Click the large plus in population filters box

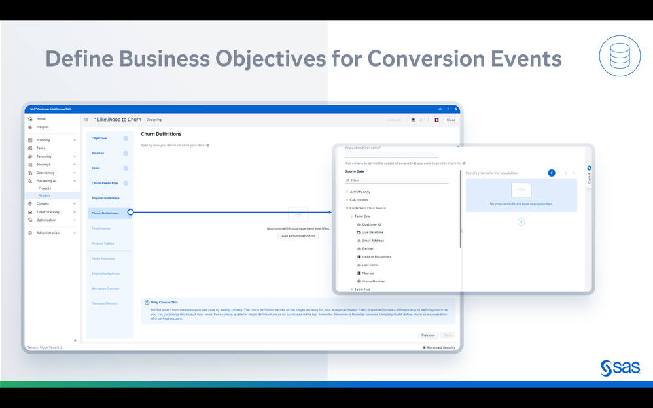click(521, 190)
